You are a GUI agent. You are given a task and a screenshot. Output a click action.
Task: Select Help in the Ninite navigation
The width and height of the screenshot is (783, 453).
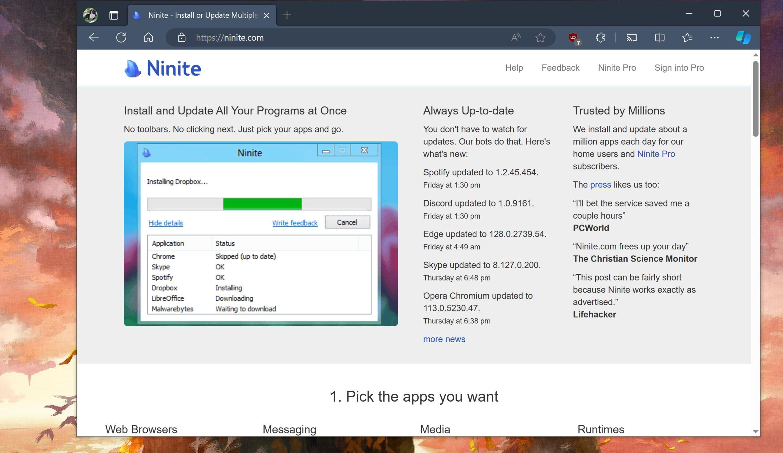514,68
